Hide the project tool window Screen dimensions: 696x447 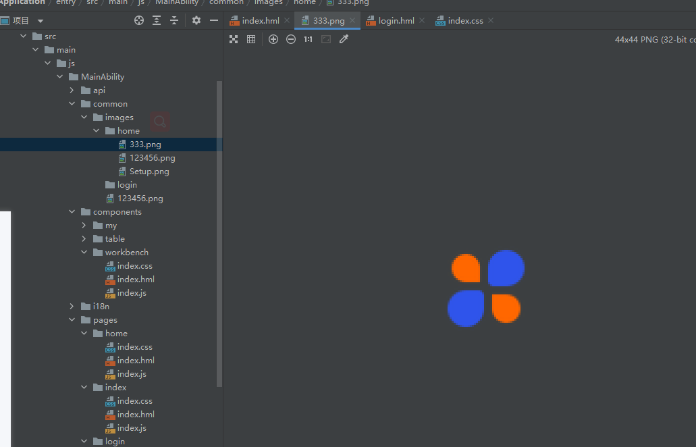(x=213, y=20)
